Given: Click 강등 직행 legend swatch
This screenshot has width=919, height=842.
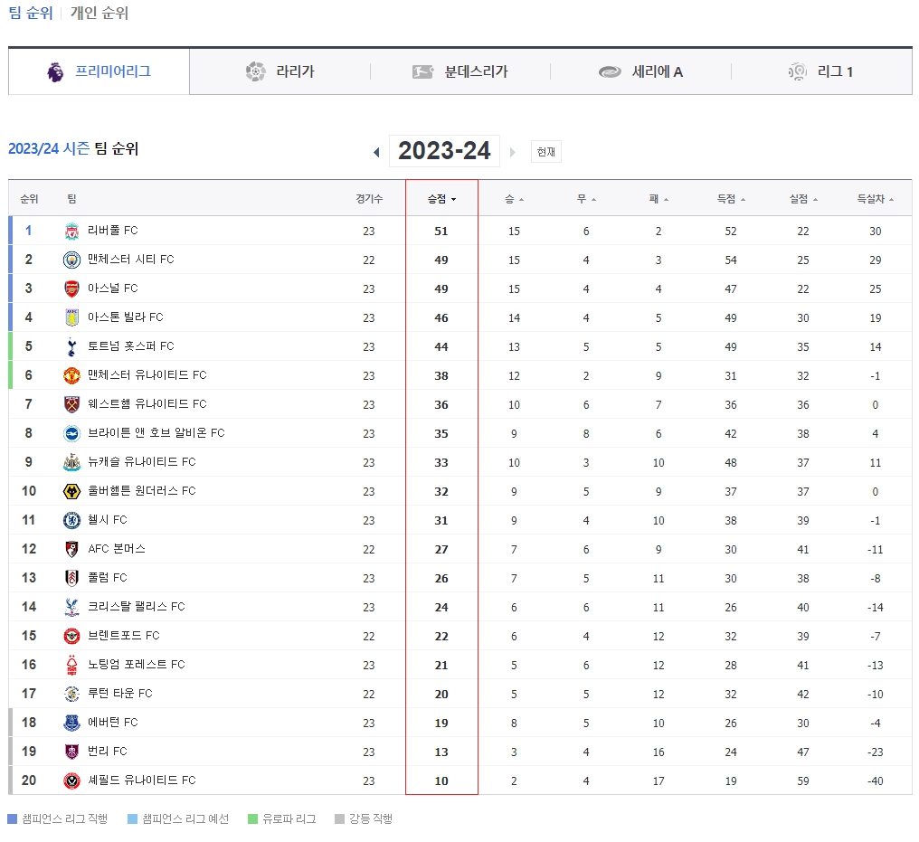Looking at the screenshot, I should coord(339,819).
